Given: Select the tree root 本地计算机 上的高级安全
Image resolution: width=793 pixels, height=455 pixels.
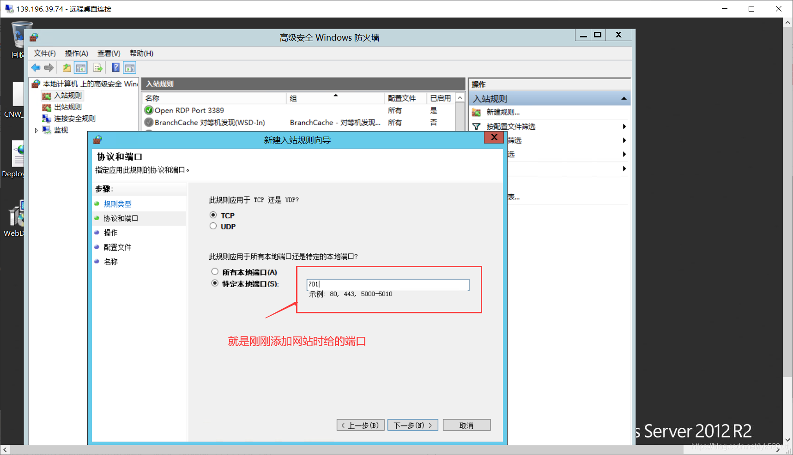Looking at the screenshot, I should coord(90,84).
